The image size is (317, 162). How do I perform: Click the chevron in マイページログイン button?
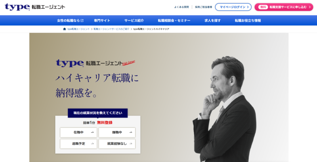point(248,7)
